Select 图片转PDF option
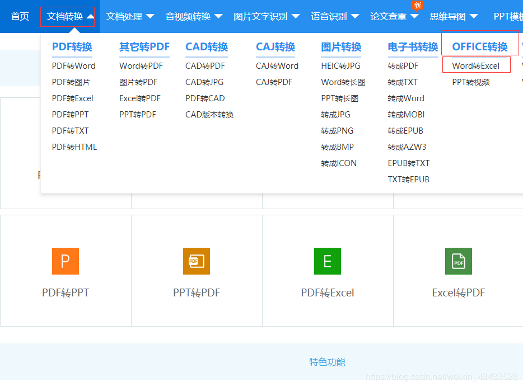The image size is (523, 387). [x=138, y=82]
